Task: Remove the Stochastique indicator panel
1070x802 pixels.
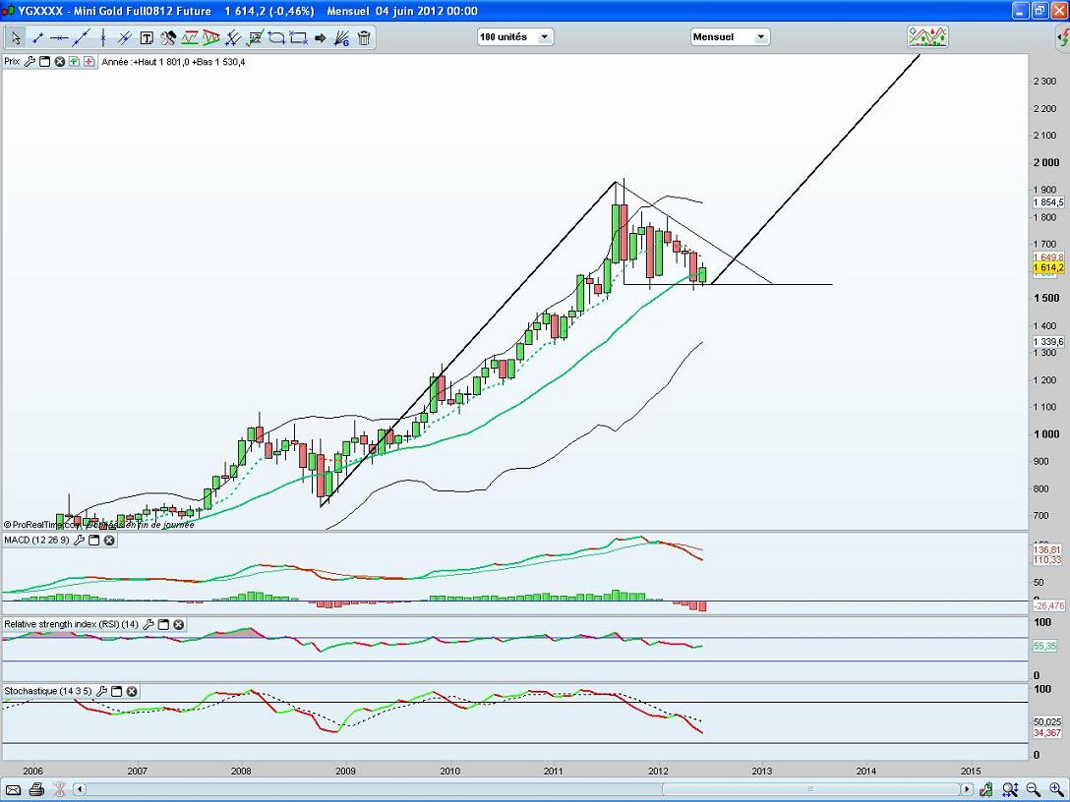Action: [132, 692]
